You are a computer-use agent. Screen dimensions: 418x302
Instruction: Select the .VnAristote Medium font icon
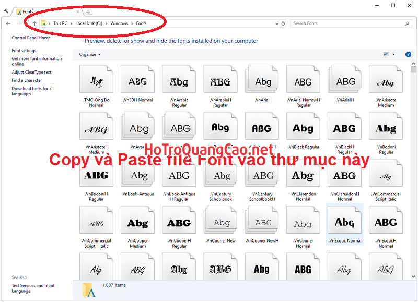386,82
